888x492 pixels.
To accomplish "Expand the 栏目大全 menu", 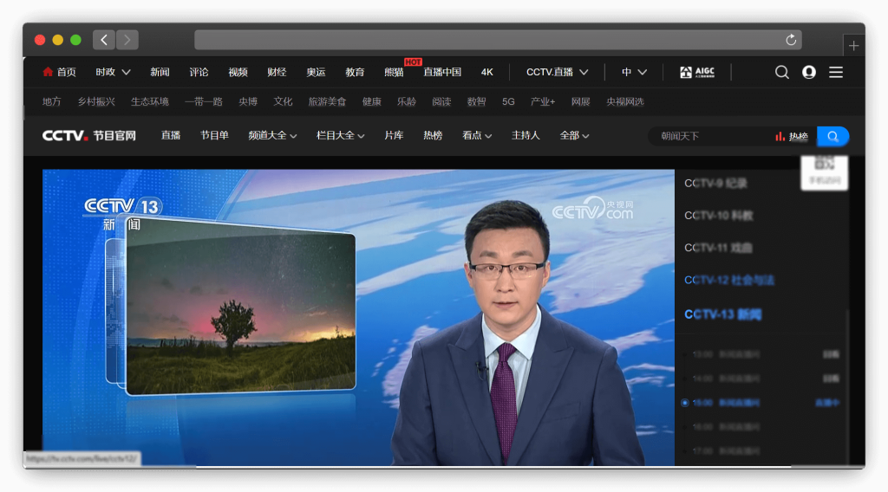I will click(x=340, y=136).
